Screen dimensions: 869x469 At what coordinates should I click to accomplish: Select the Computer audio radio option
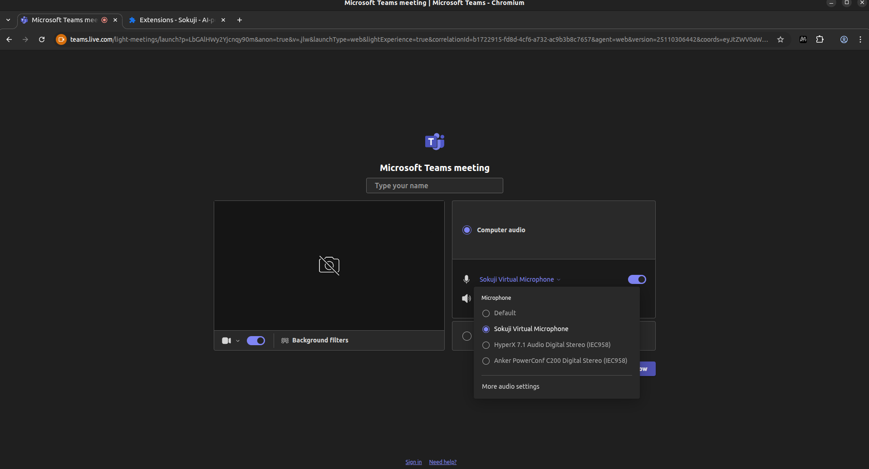(x=467, y=230)
